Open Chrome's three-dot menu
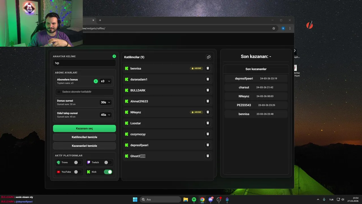 290,28
